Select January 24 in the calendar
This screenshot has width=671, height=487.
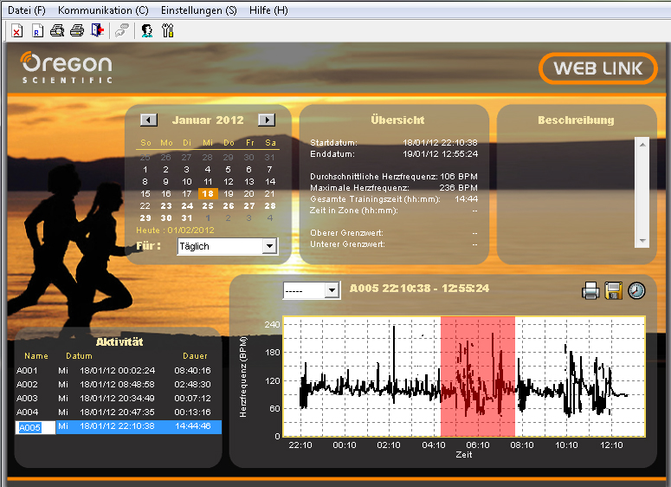(x=187, y=206)
